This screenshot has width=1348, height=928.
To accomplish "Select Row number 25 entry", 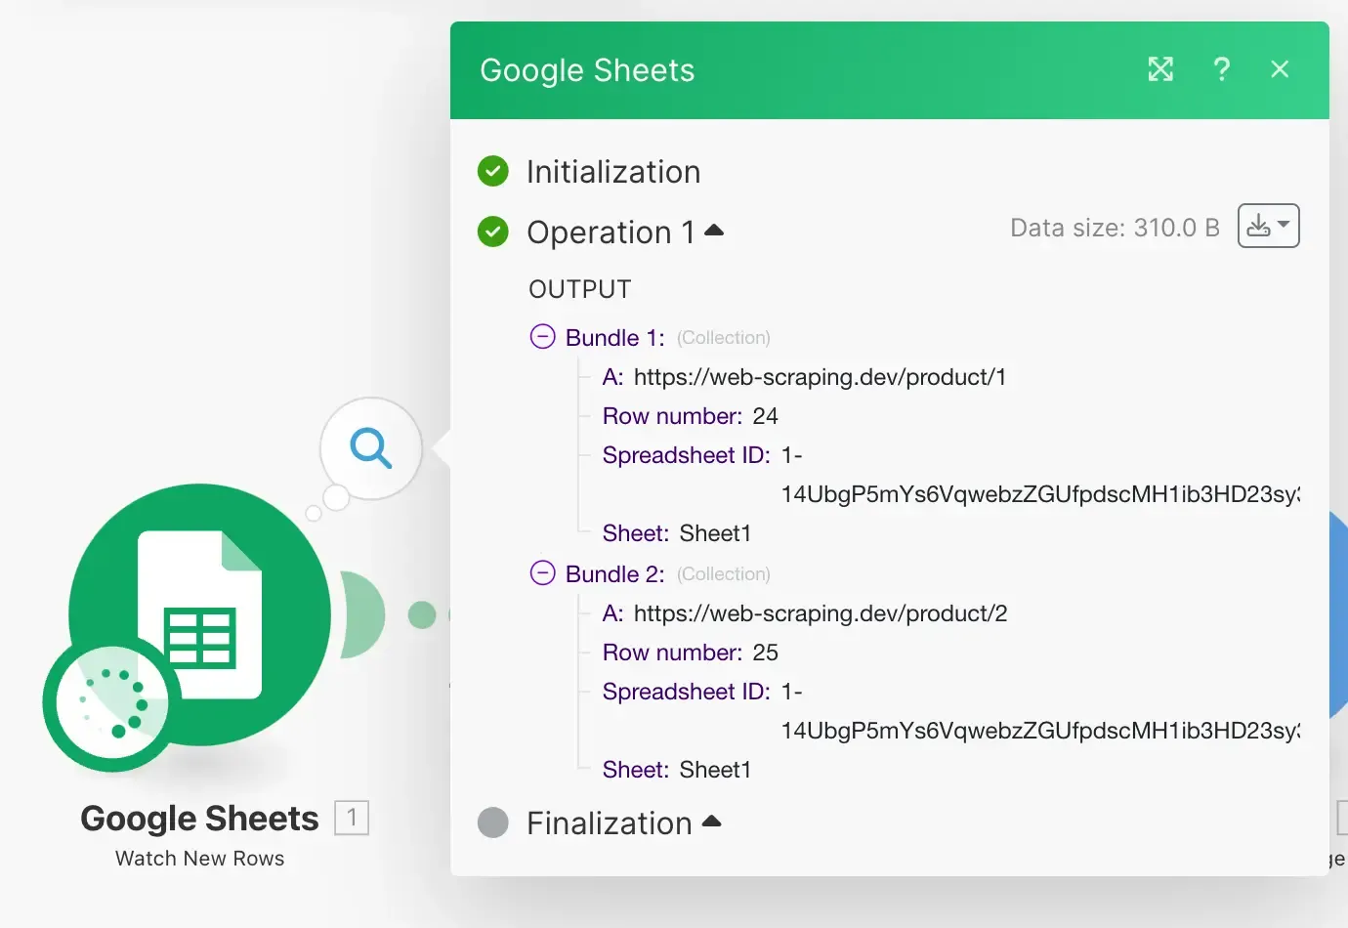I will (690, 653).
